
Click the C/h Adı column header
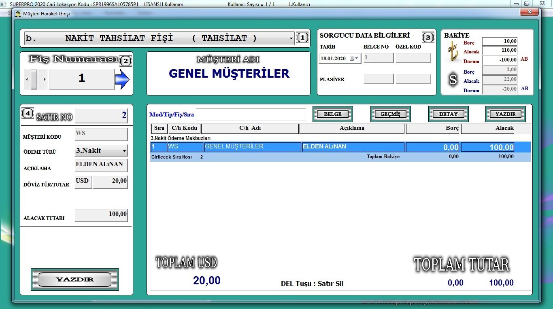pyautogui.click(x=250, y=129)
